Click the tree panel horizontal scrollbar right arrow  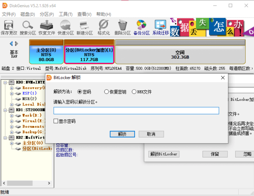click(x=49, y=183)
